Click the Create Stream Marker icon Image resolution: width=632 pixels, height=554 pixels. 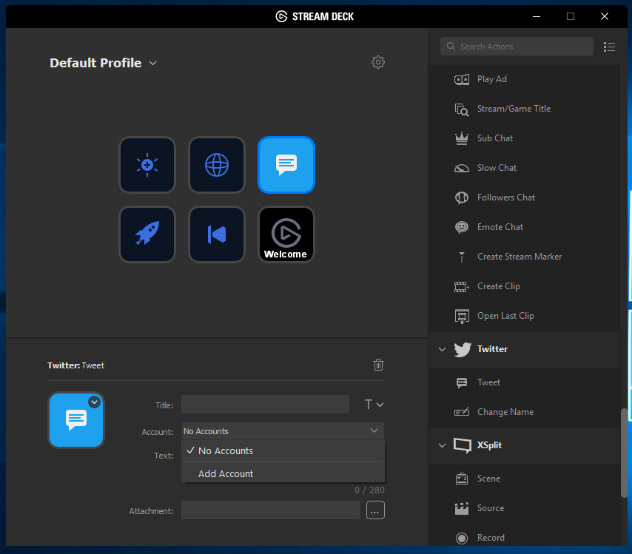[462, 257]
